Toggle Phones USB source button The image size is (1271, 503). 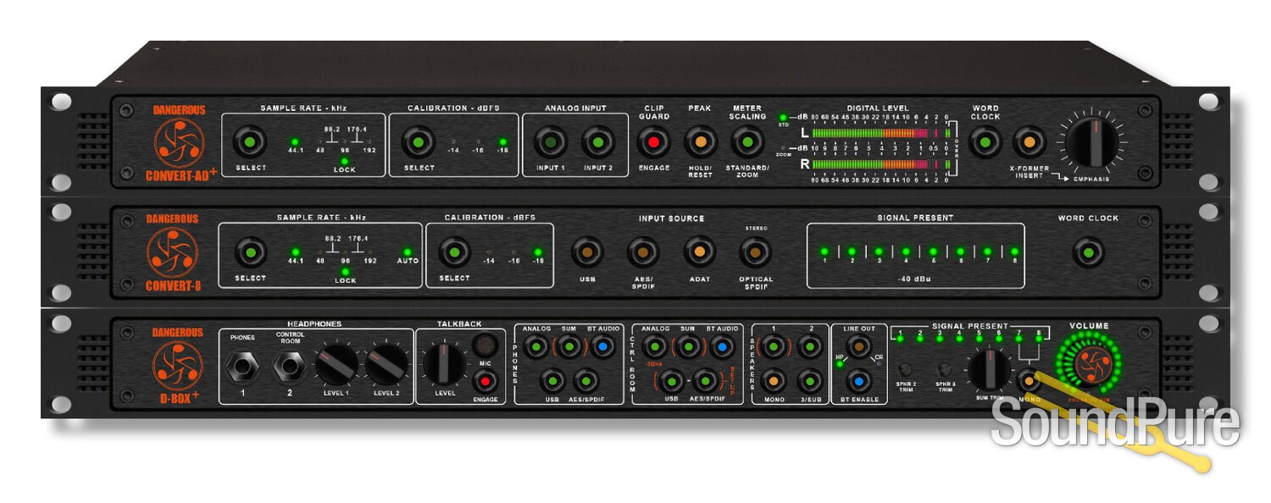coord(551,380)
